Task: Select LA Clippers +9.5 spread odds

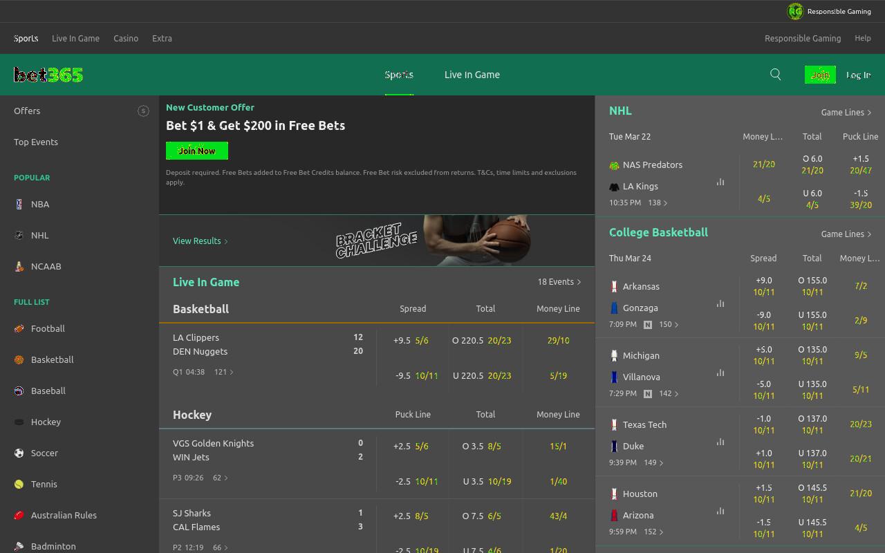Action: 411,340
